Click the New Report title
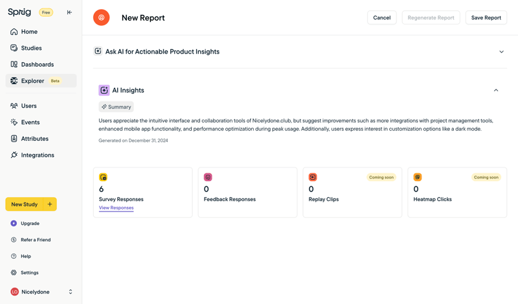Screen dimensions: 518x304 point(143,18)
